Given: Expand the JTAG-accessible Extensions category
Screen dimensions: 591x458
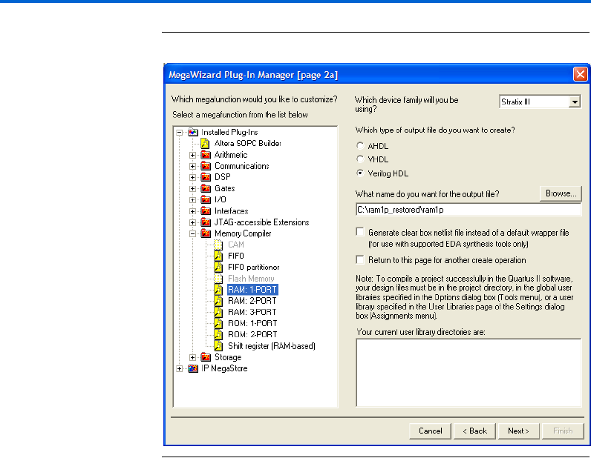Looking at the screenshot, I should (192, 222).
